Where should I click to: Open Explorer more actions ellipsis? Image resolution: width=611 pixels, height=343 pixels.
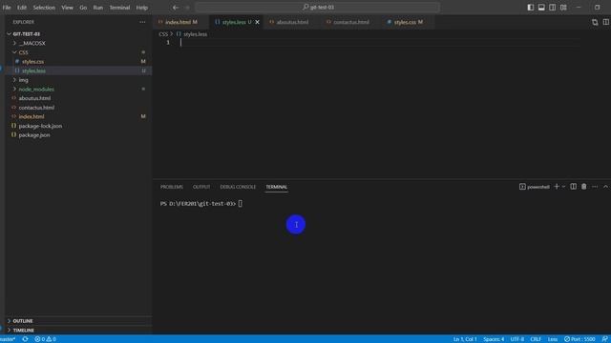point(142,22)
